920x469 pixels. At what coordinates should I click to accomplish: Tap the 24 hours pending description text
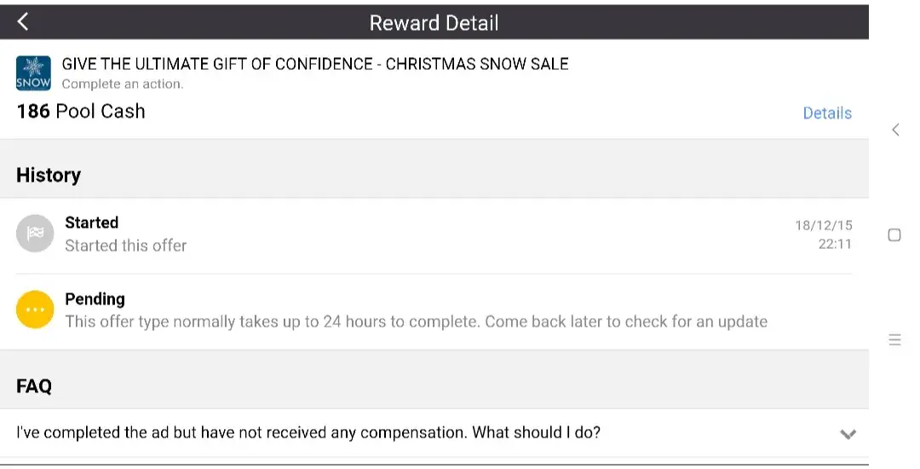click(x=416, y=321)
